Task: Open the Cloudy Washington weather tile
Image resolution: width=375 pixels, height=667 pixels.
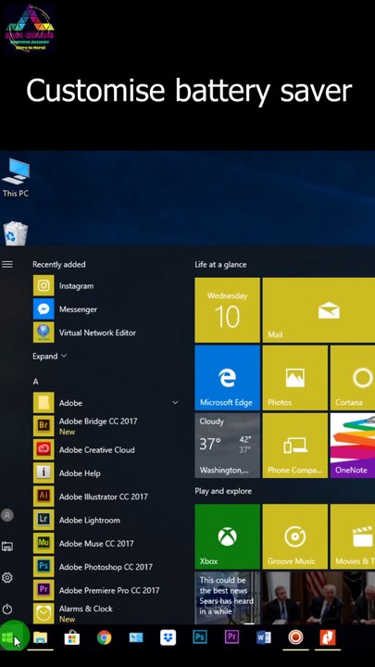Action: click(228, 446)
